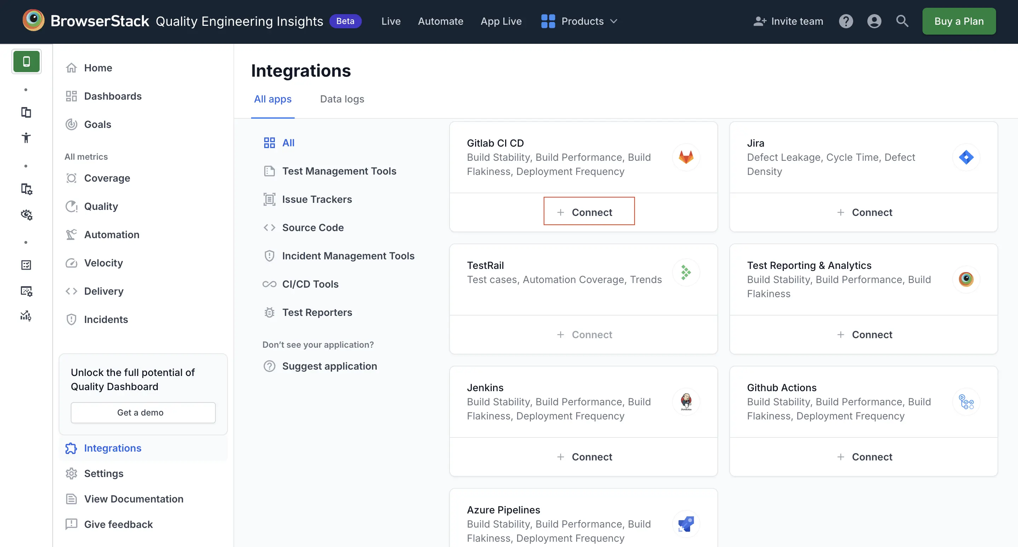
Task: Go to Home in sidebar
Action: pyautogui.click(x=98, y=68)
